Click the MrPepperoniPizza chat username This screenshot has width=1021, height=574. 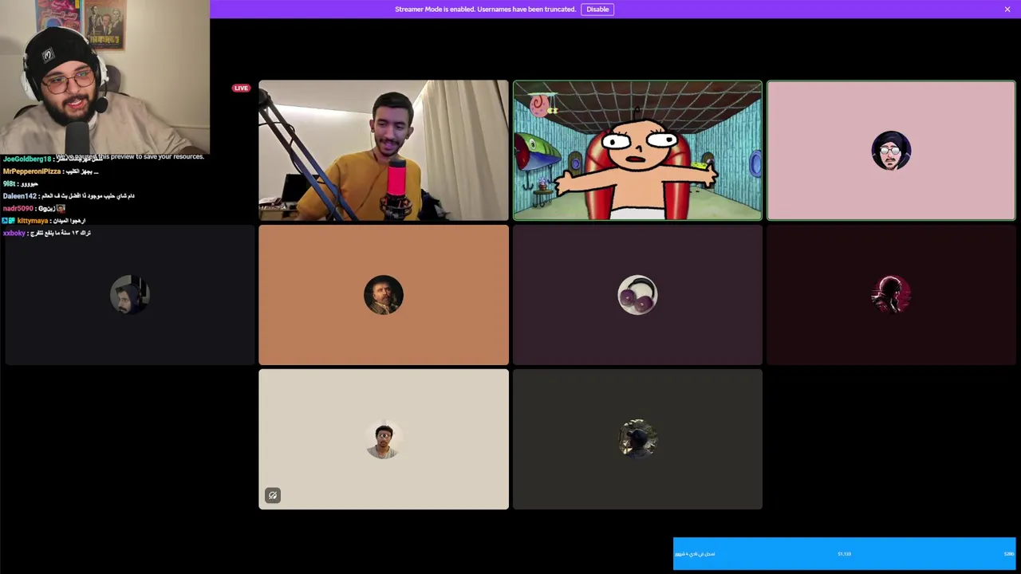32,171
